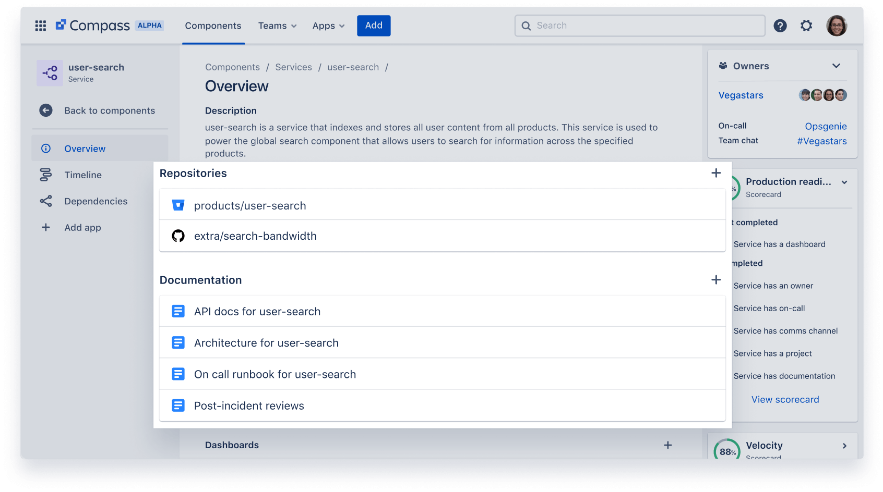Click the user-search service component icon
The image size is (883, 492).
50,72
